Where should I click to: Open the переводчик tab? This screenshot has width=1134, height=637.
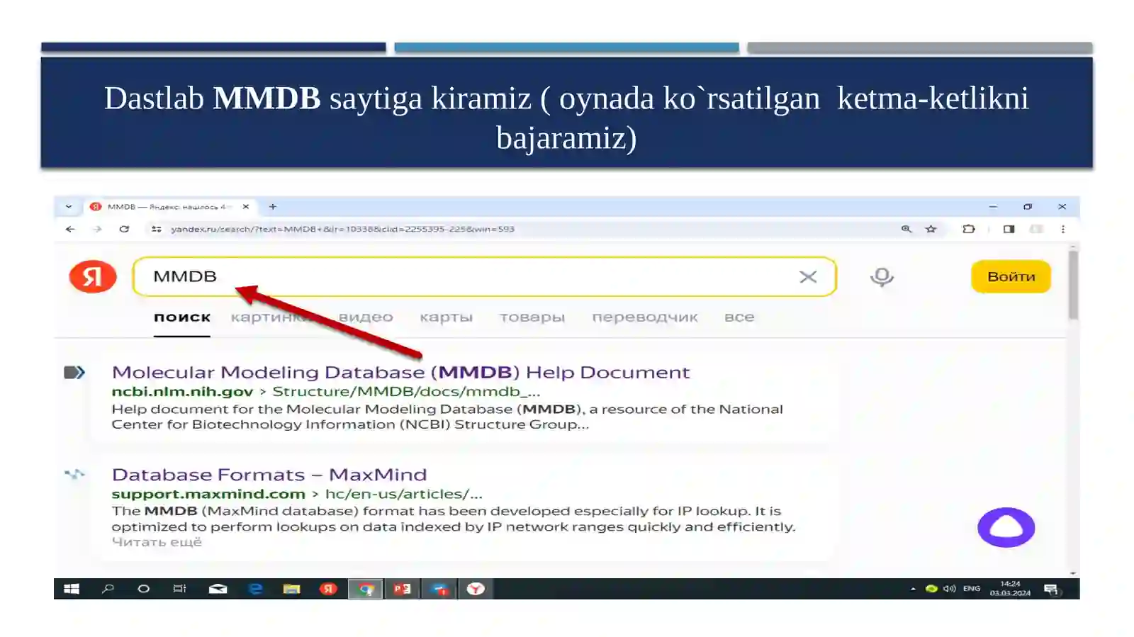click(645, 317)
